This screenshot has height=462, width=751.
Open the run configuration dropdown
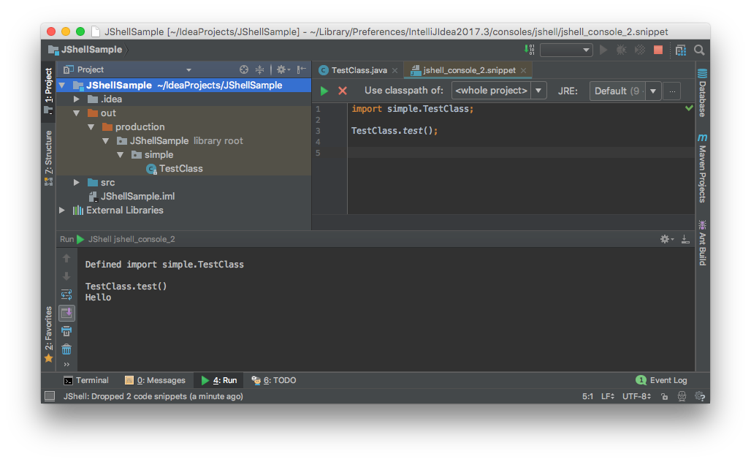(x=566, y=50)
